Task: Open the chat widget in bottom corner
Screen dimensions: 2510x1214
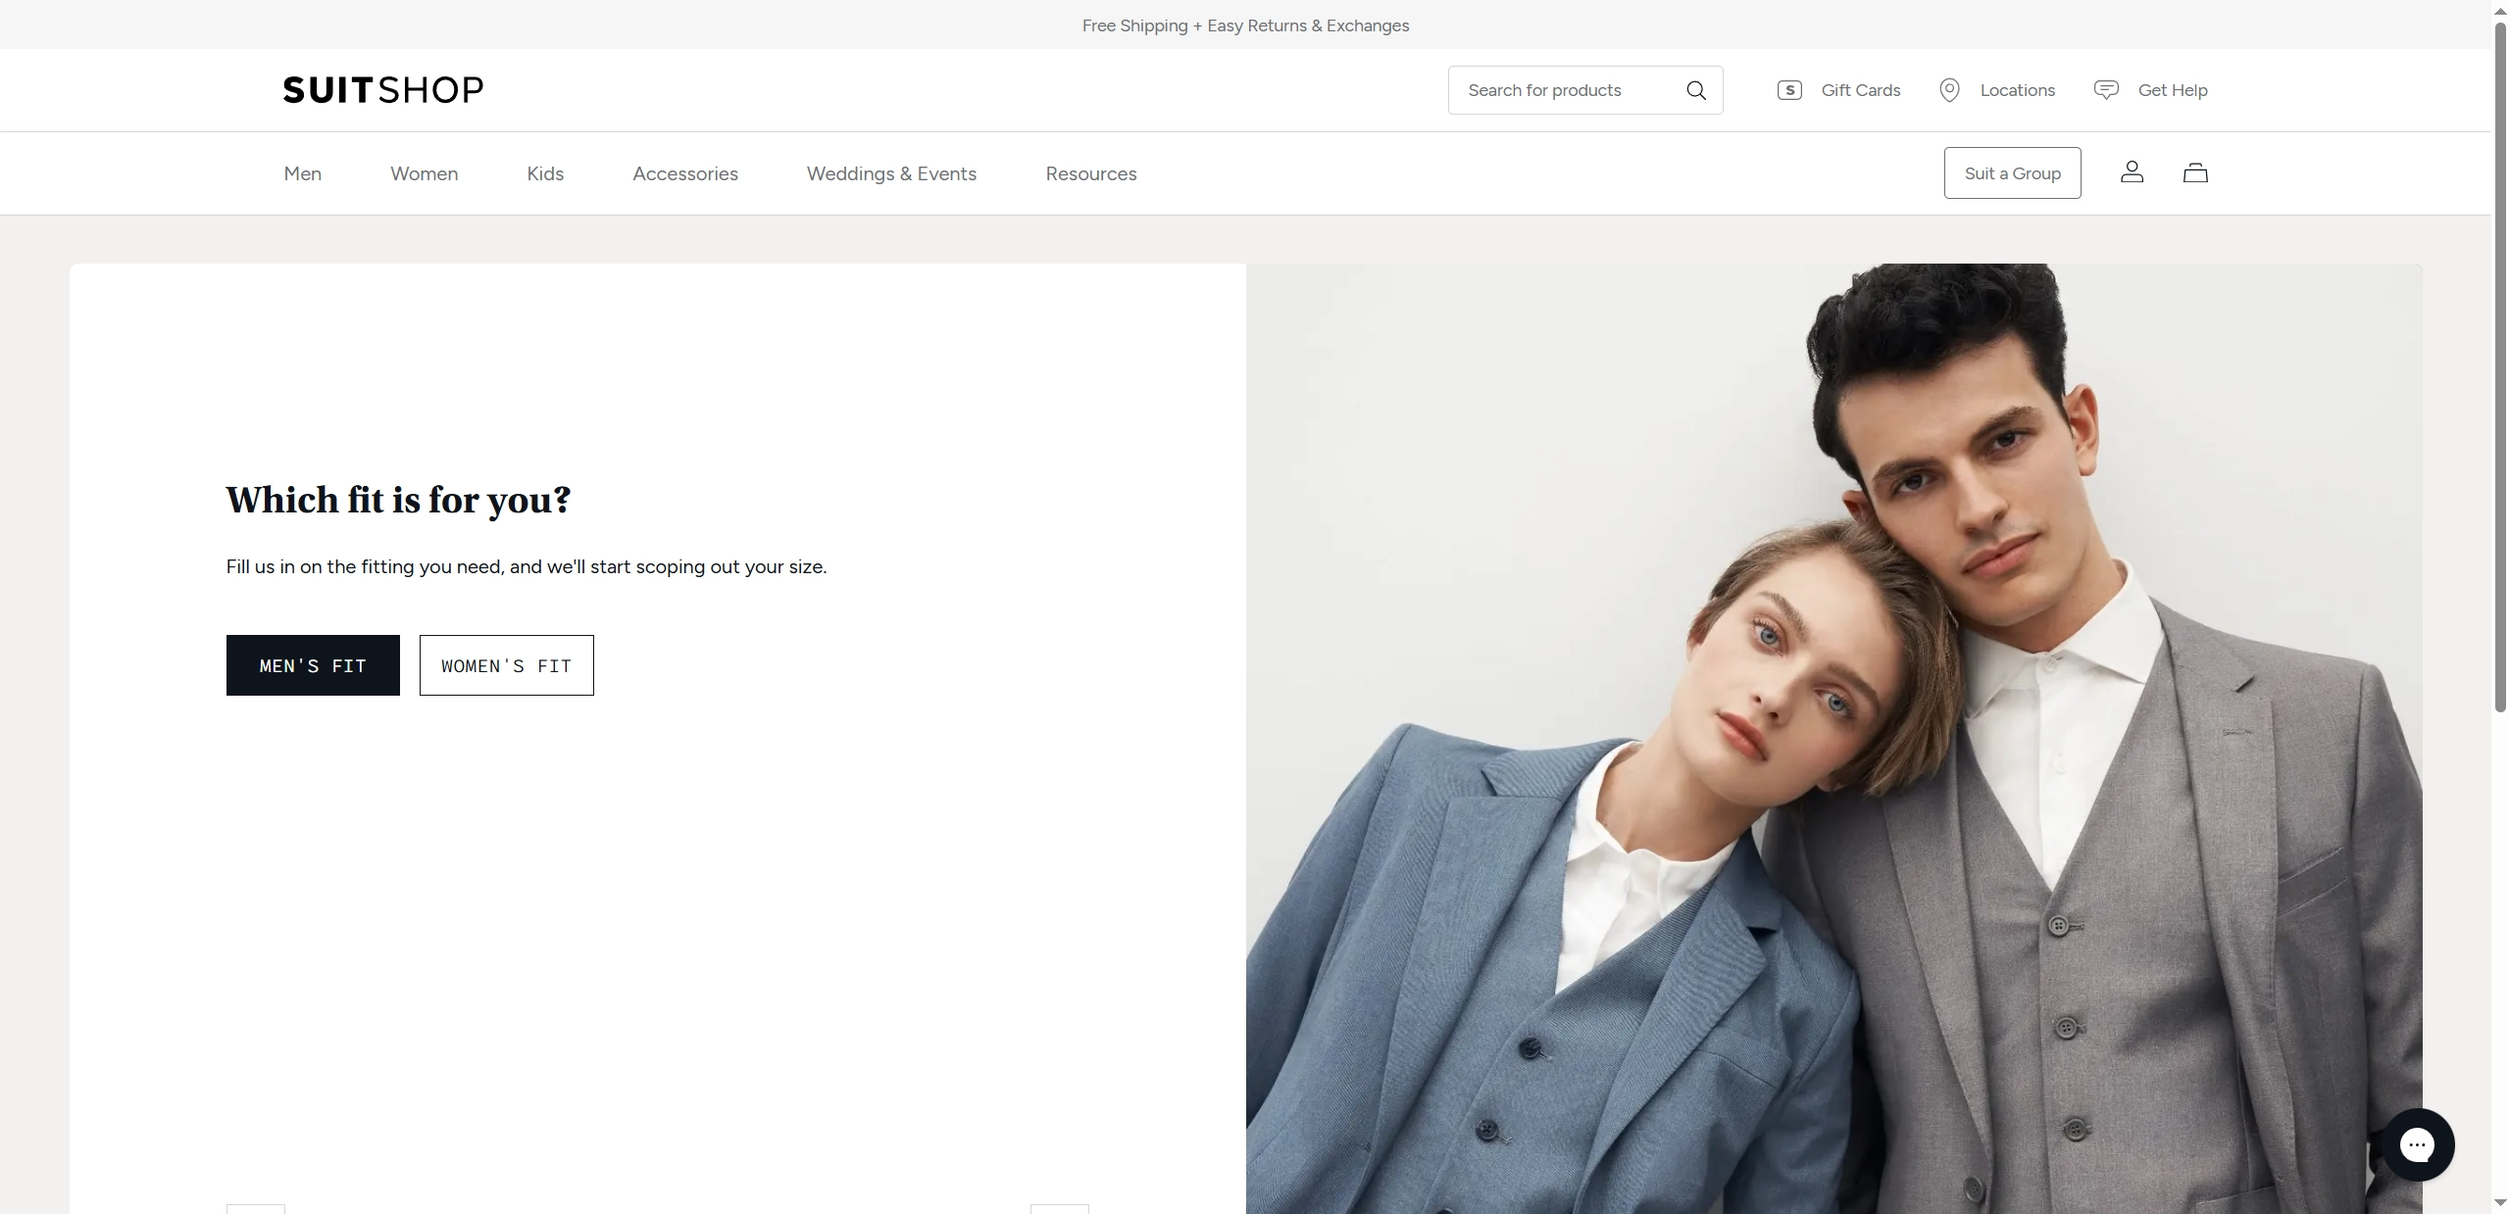Action: click(x=2420, y=1144)
